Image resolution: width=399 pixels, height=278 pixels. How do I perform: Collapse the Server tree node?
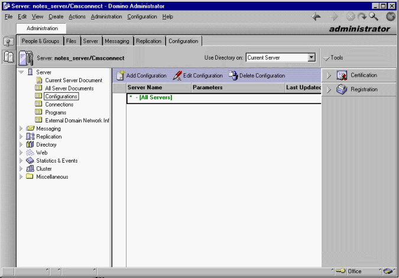21,72
